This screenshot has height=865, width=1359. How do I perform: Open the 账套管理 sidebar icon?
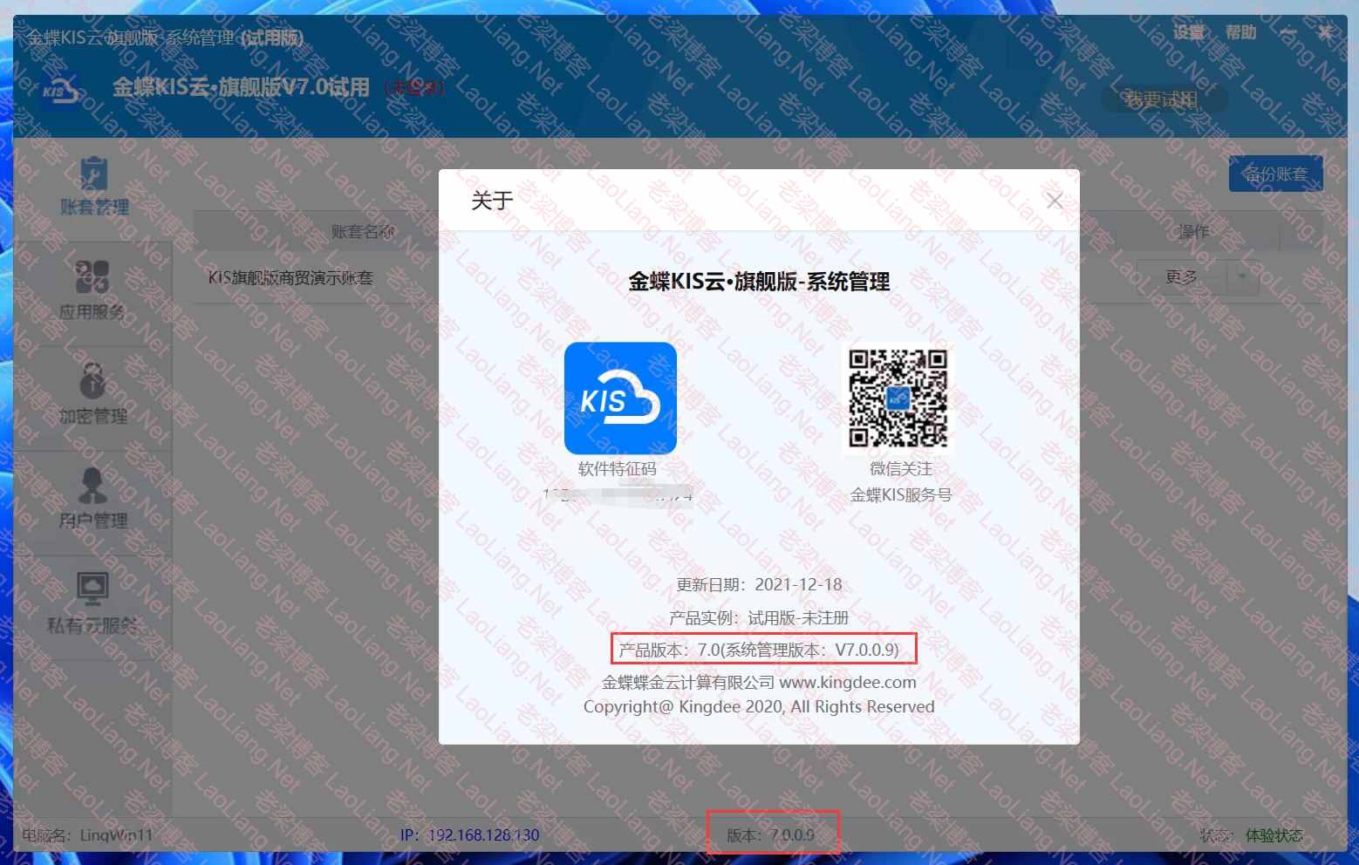pyautogui.click(x=93, y=174)
